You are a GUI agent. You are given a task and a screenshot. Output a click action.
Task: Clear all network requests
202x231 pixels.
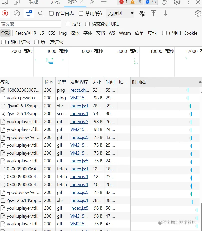click(17, 13)
